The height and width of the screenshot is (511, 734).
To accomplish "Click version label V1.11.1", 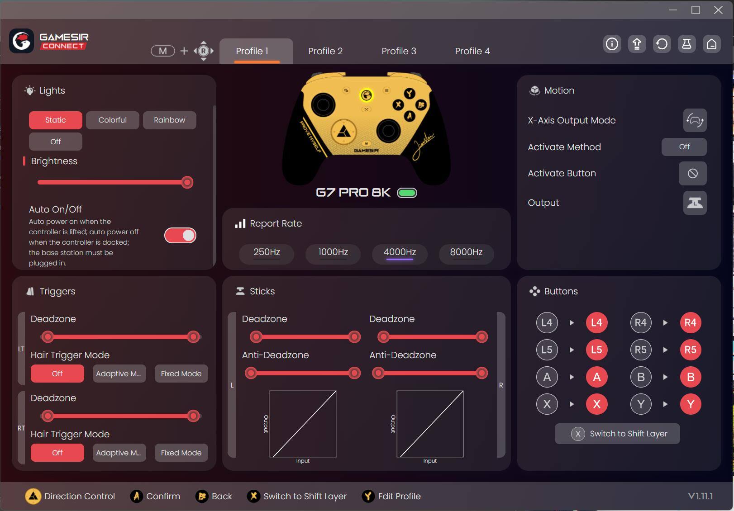I will tap(701, 497).
